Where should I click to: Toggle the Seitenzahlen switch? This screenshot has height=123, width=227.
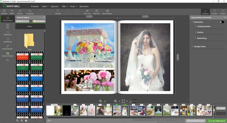coord(222,22)
